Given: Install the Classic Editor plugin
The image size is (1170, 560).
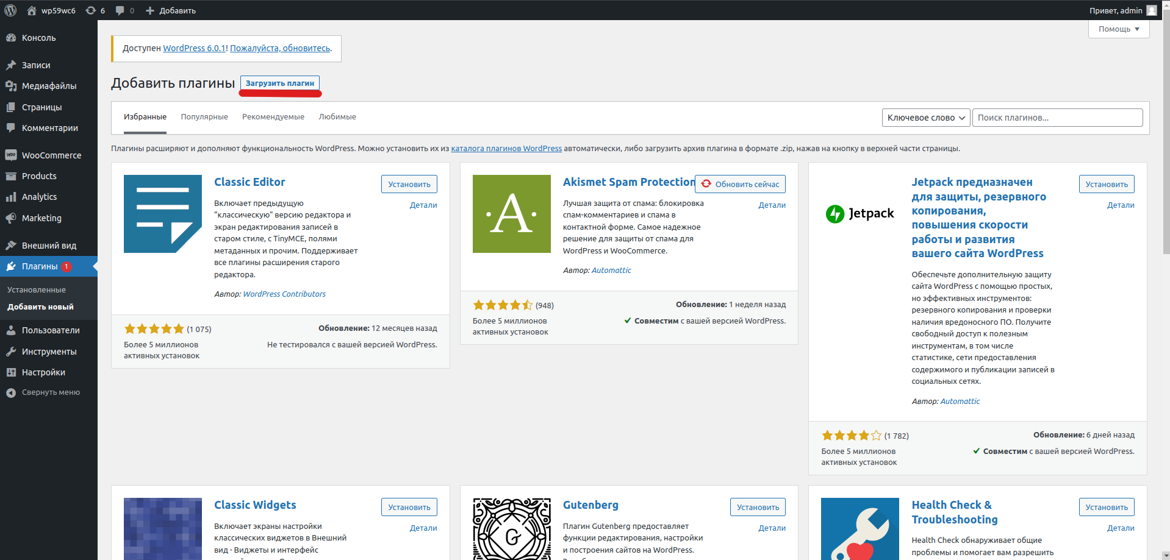Looking at the screenshot, I should (x=409, y=184).
